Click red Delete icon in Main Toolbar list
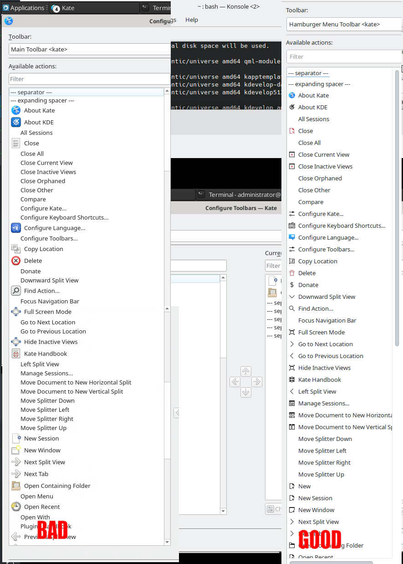This screenshot has height=564, width=403. click(16, 261)
